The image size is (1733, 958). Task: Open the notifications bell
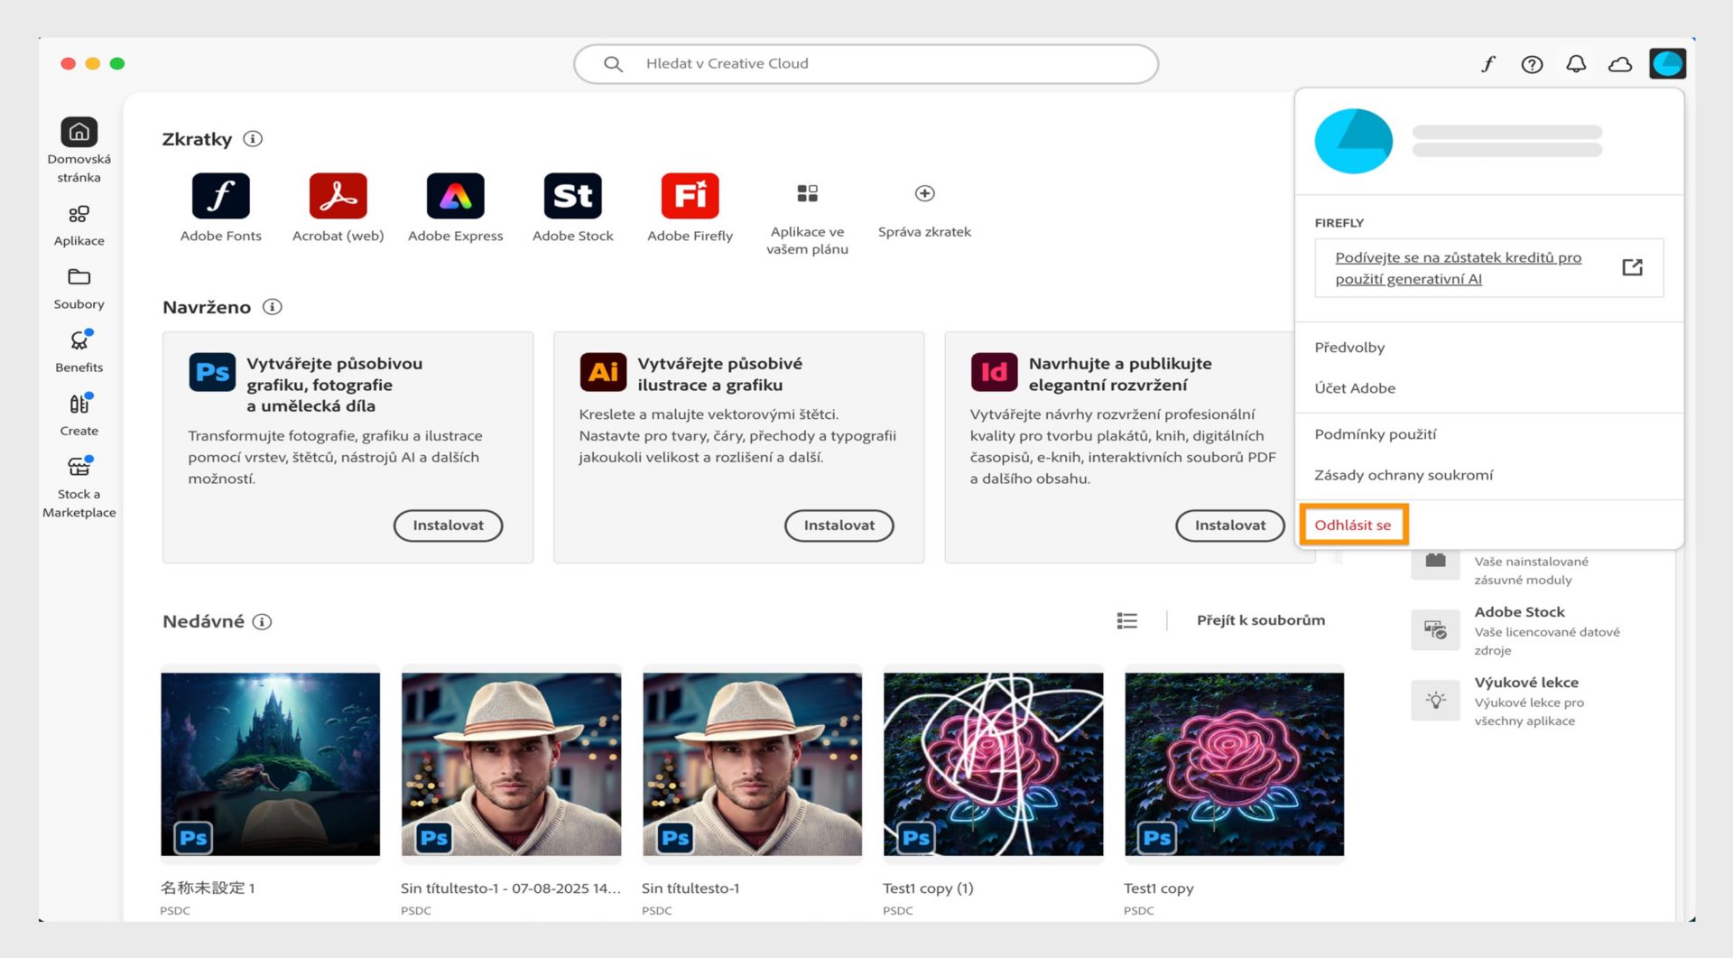pos(1576,63)
